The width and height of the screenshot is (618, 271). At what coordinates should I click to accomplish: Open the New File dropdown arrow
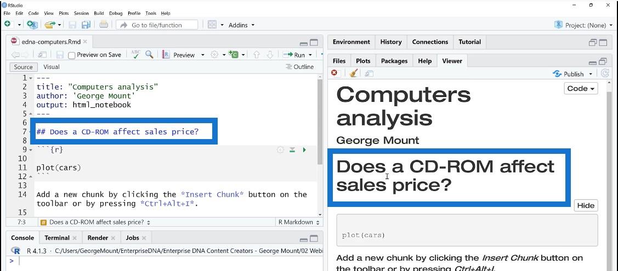[x=19, y=25]
